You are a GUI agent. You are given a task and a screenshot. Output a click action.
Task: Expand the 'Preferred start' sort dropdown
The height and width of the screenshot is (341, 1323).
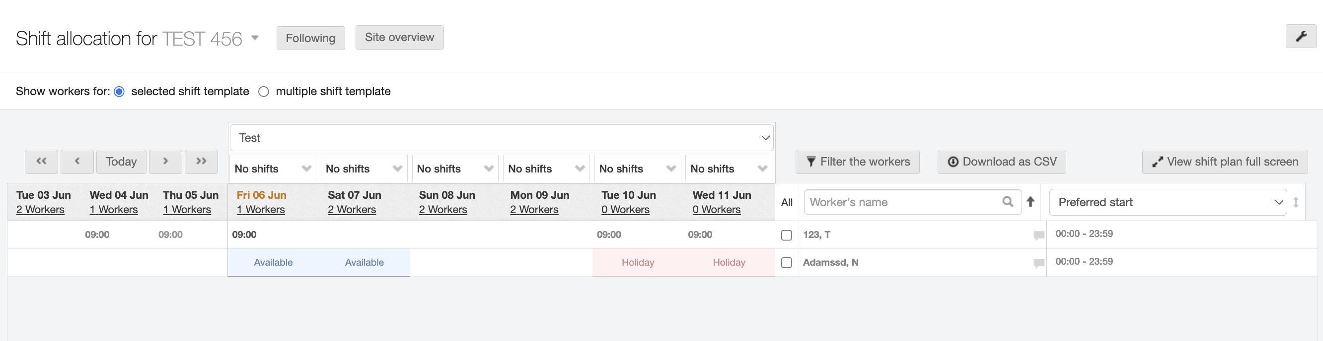tap(1168, 202)
